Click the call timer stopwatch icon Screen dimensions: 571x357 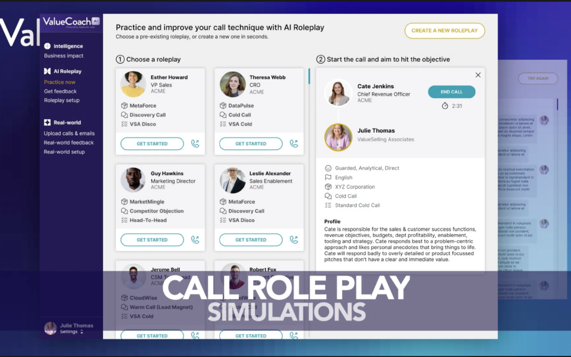(445, 106)
